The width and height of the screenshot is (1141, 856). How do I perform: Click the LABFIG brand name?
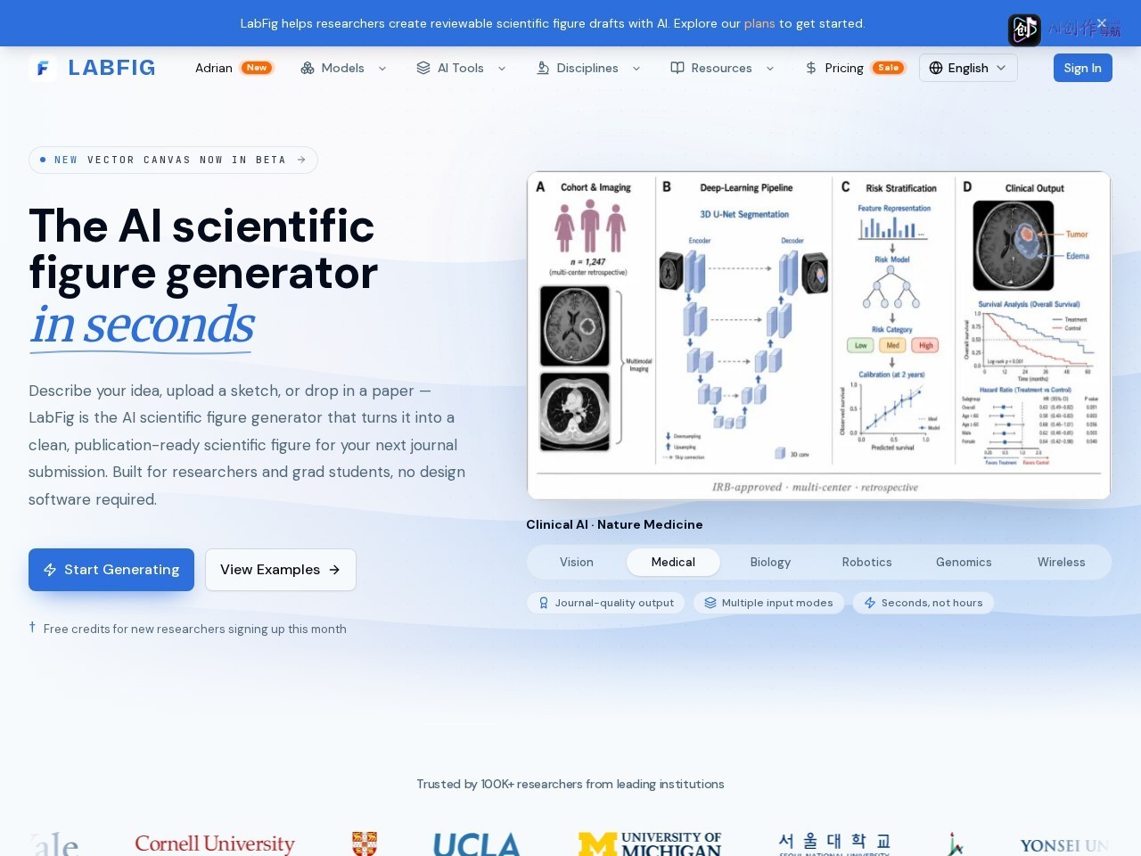[111, 68]
